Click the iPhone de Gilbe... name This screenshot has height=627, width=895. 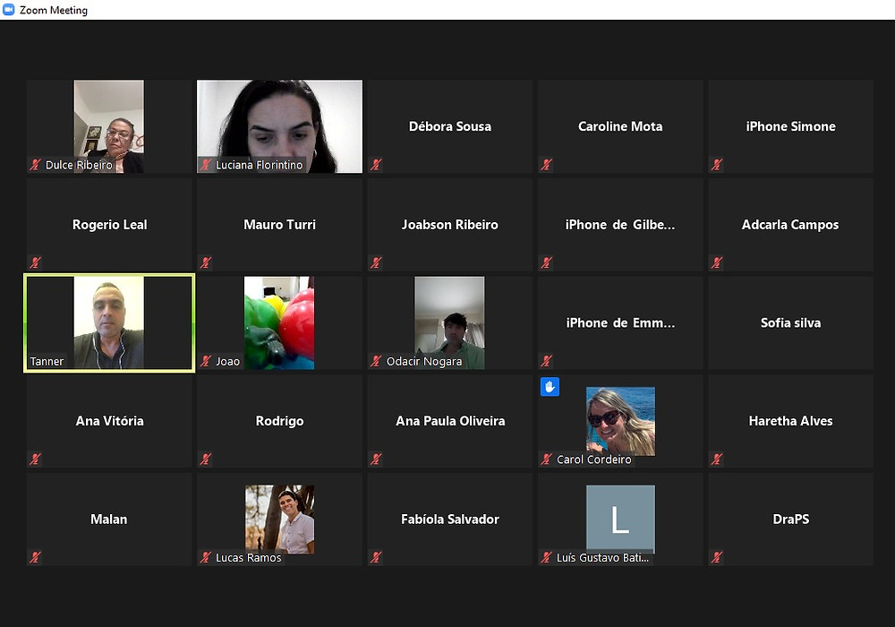pos(620,225)
